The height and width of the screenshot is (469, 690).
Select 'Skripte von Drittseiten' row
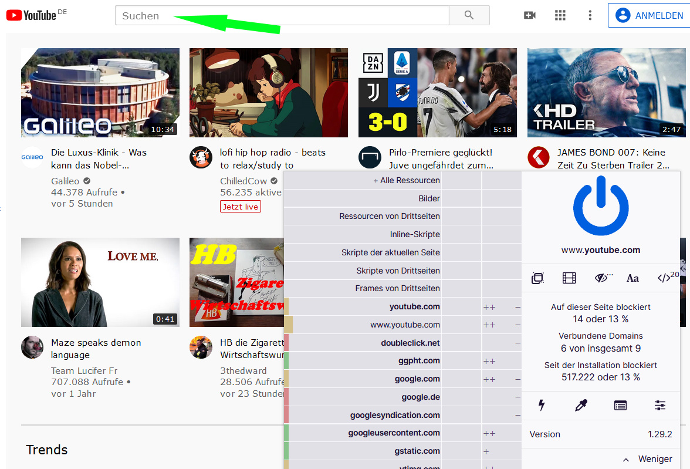(362, 271)
